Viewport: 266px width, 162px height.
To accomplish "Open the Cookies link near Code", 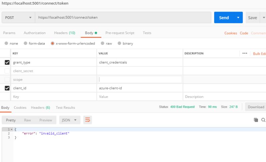I will click(x=230, y=33).
